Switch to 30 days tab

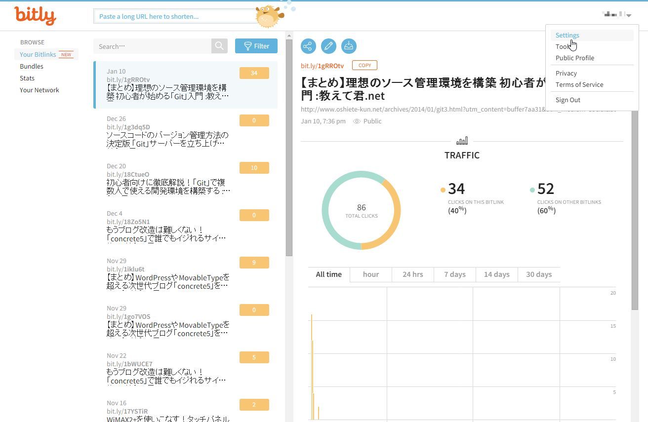click(x=539, y=274)
